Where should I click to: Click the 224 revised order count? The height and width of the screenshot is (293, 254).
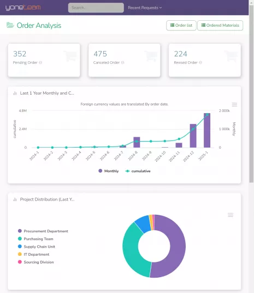[181, 54]
